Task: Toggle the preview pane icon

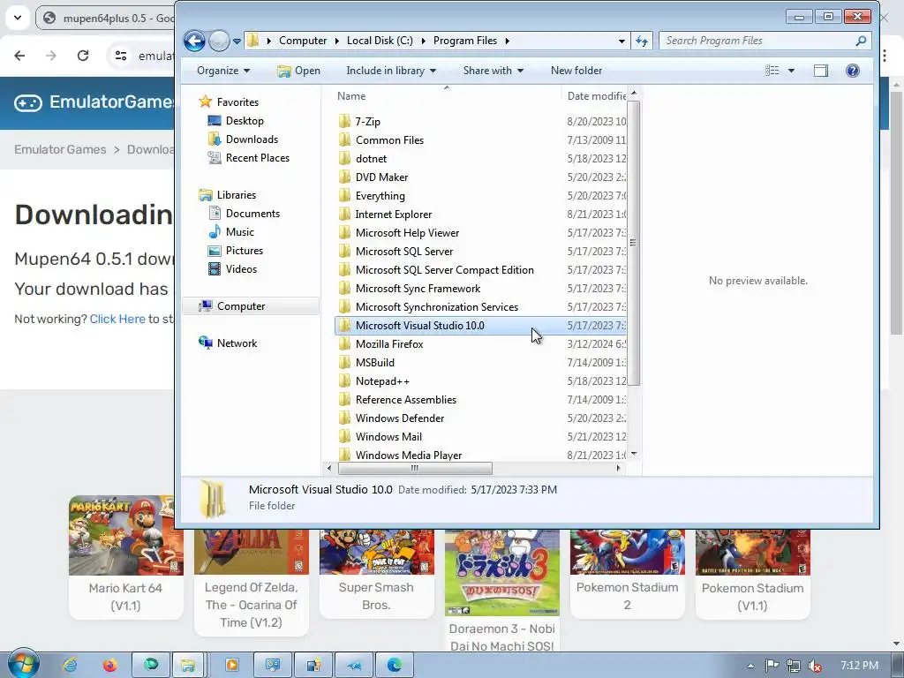Action: click(x=820, y=71)
